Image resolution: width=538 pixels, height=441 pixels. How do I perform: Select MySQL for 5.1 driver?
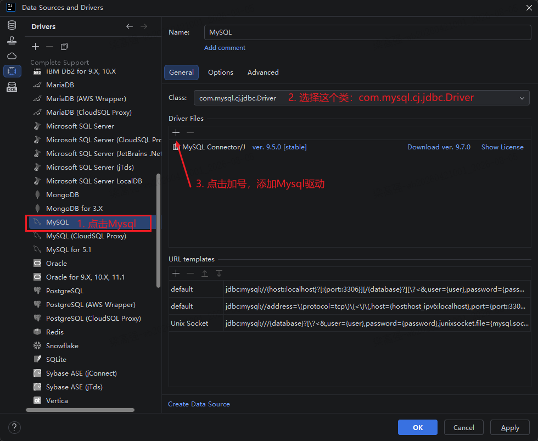(x=69, y=249)
